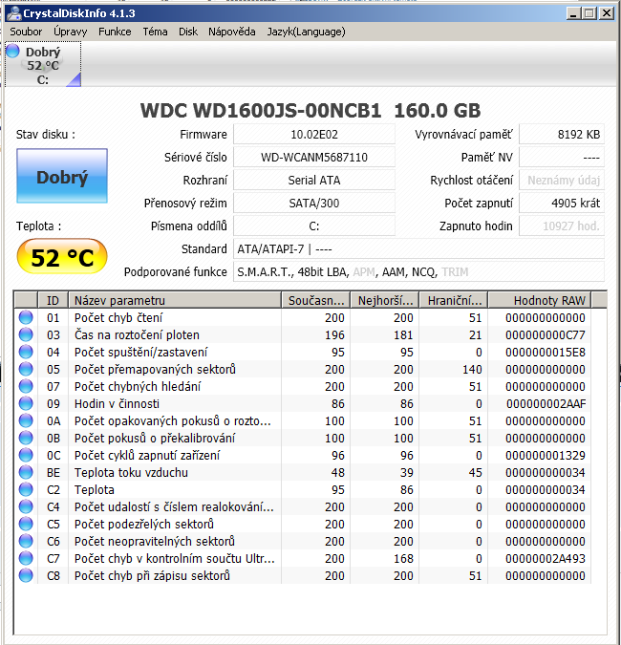
Task: Minimize the CrystalDiskInfo window
Action: [x=573, y=13]
